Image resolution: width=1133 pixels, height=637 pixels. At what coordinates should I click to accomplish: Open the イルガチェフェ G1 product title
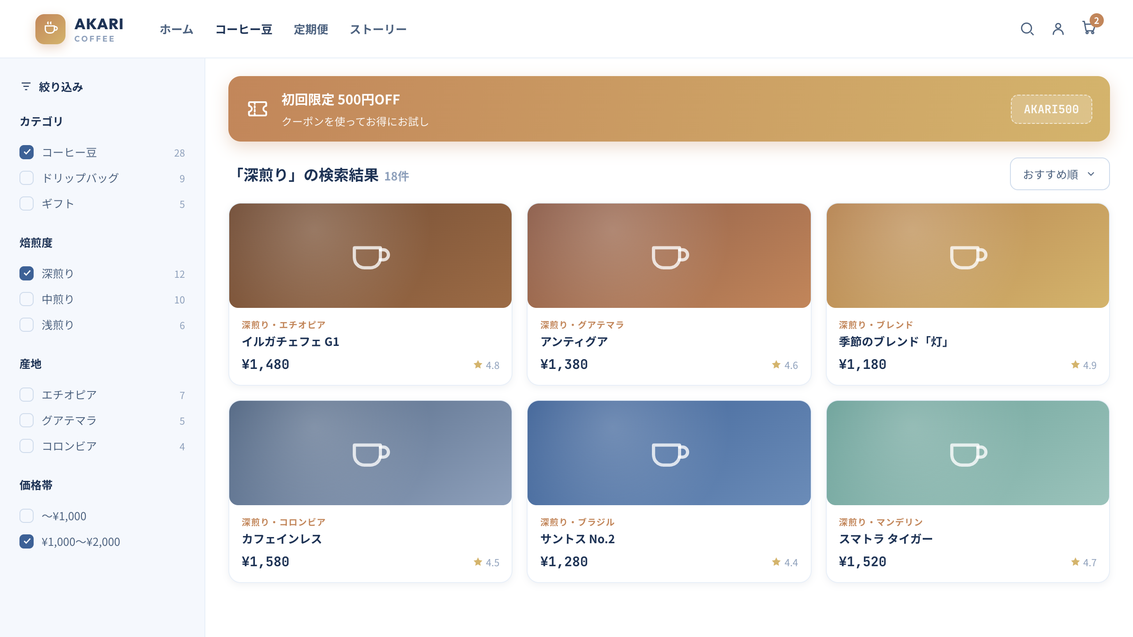291,342
